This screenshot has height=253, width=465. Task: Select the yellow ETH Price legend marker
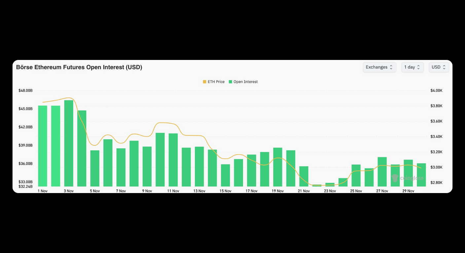coord(204,82)
